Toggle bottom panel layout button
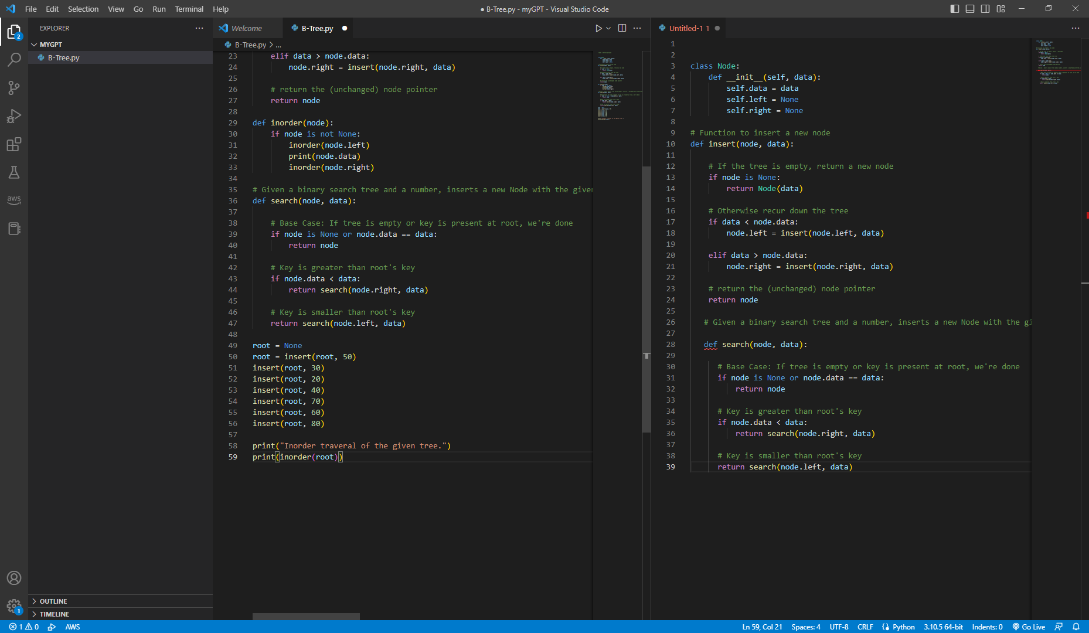 click(970, 9)
